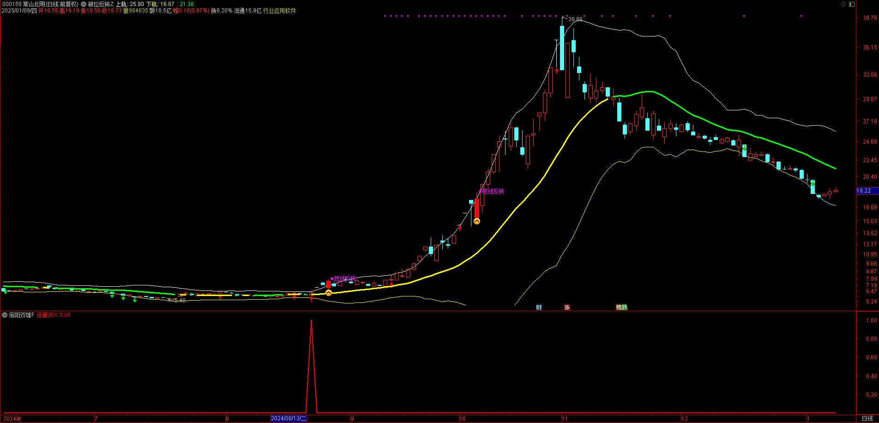
Task: Click the red 涨 event marker icon
Action: click(x=567, y=308)
